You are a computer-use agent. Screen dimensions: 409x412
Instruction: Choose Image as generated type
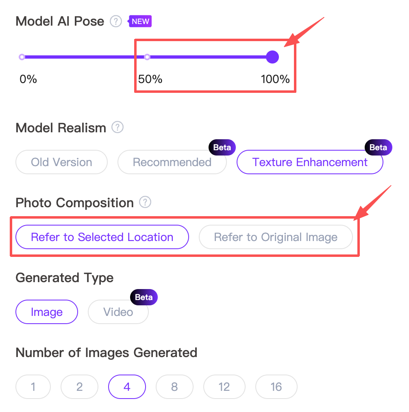click(47, 312)
